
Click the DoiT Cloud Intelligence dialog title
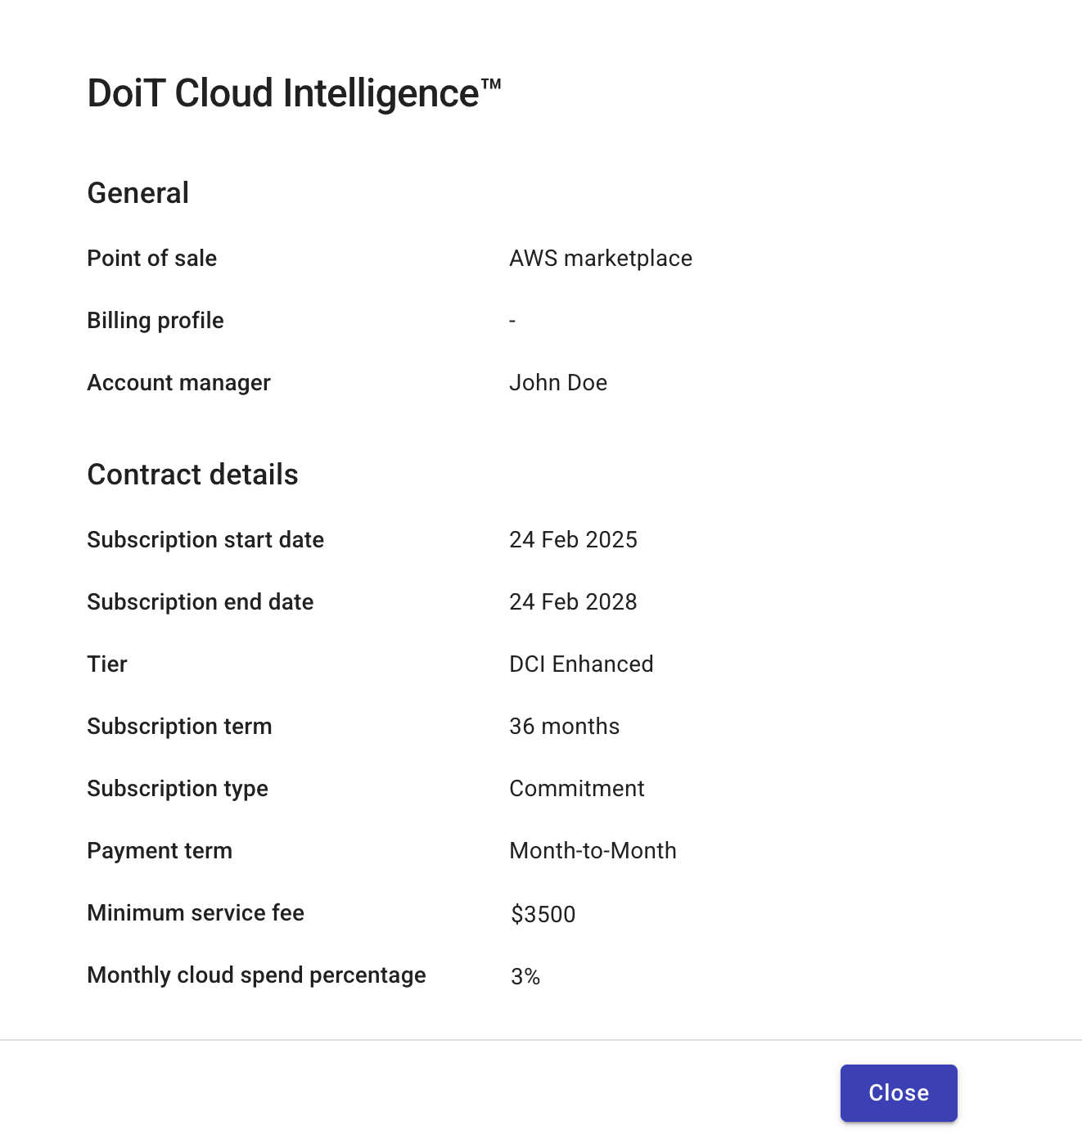(294, 93)
